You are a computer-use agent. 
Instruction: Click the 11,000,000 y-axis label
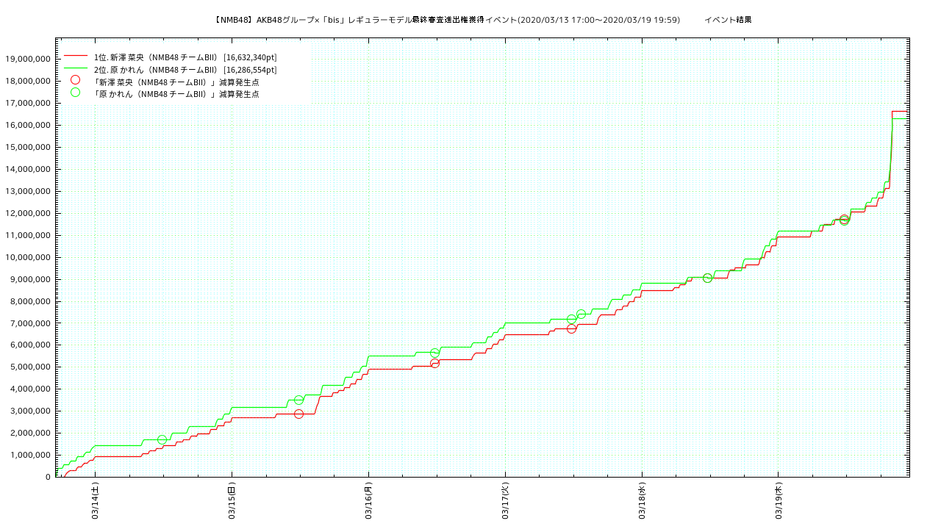pos(28,236)
